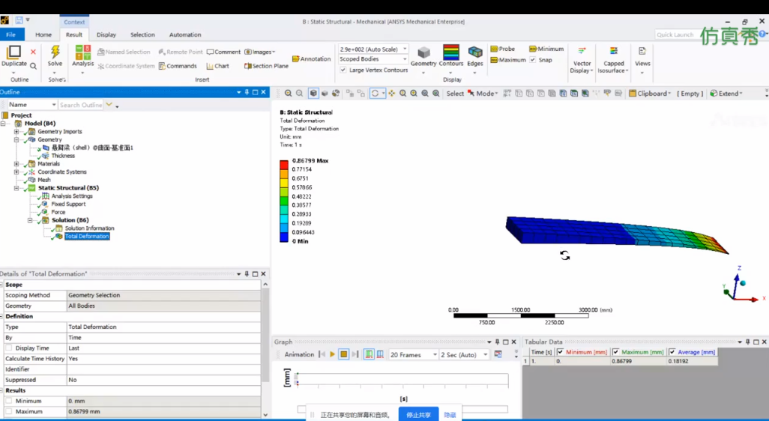This screenshot has width=769, height=421.
Task: Toggle Large Vertex Contours checkbox
Action: click(343, 70)
